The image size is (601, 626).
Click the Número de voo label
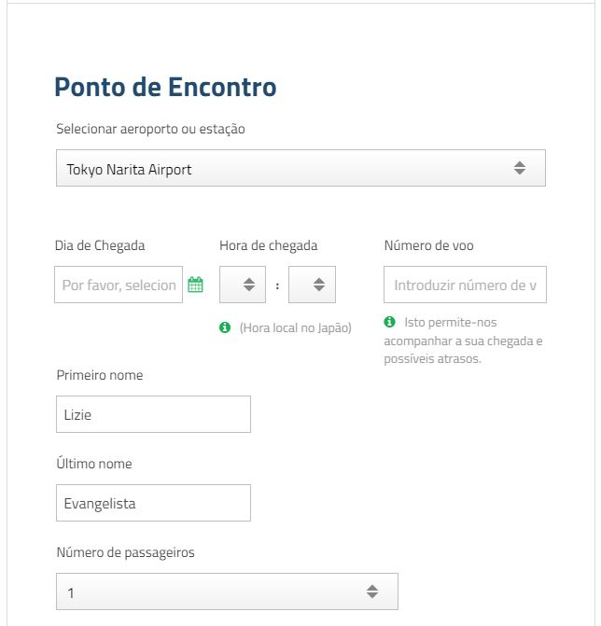tap(428, 245)
